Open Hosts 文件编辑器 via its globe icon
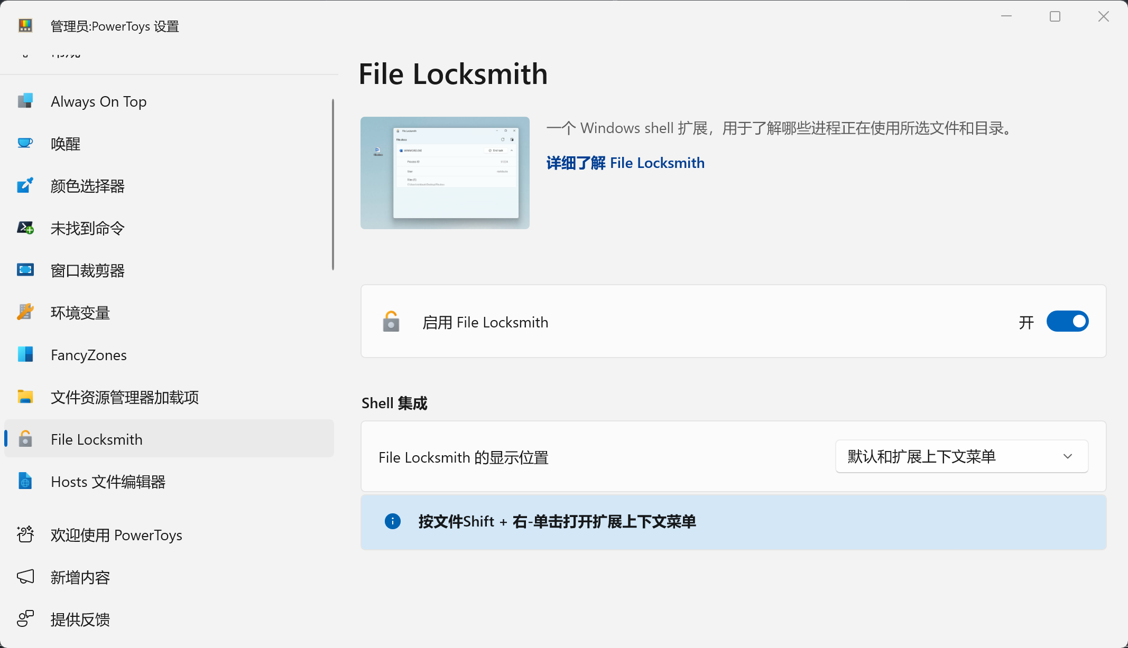 [25, 481]
